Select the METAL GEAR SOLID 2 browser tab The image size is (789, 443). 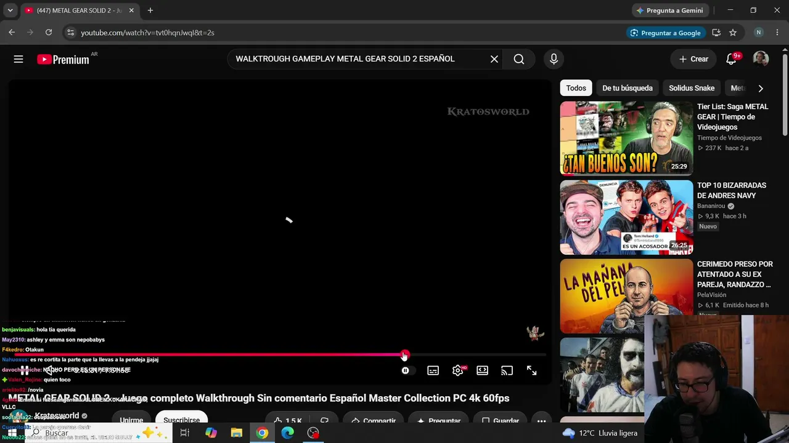(80, 10)
